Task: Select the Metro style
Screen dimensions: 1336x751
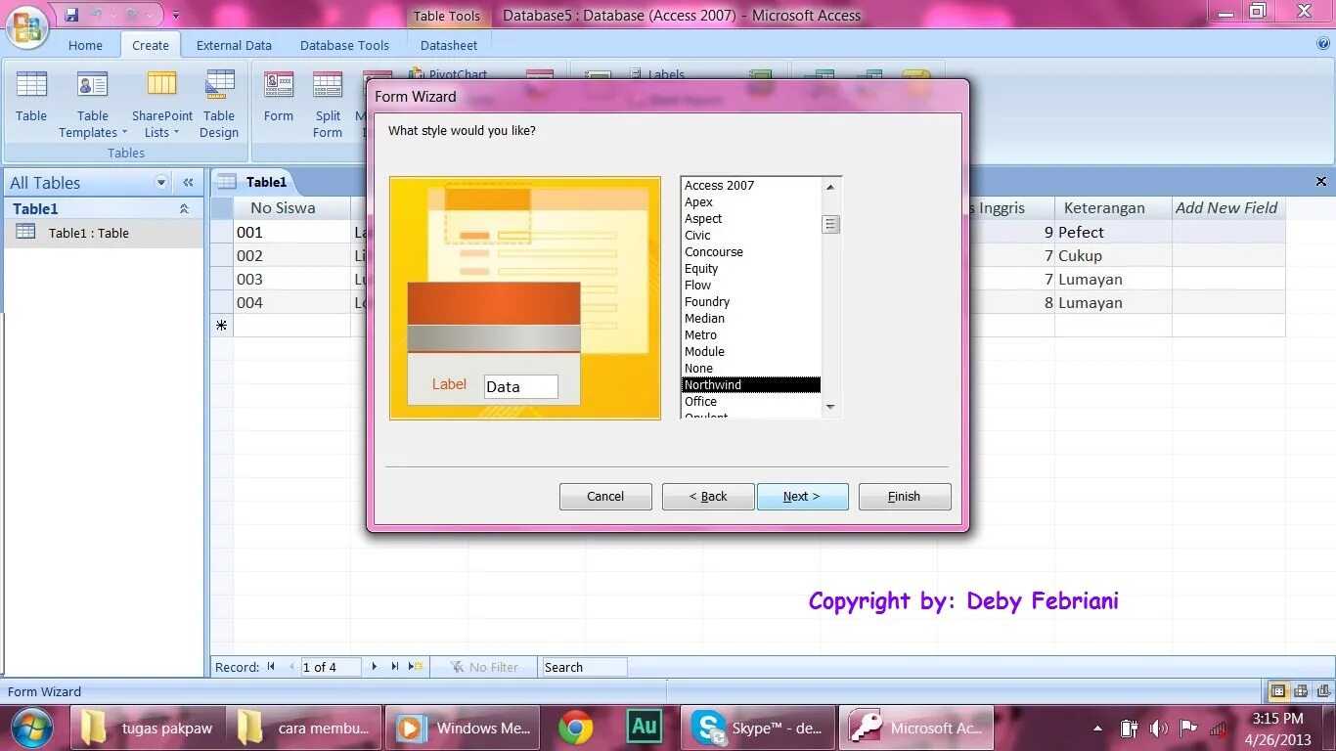Action: tap(751, 334)
